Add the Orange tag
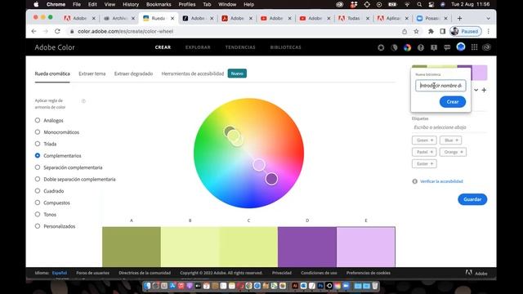This screenshot has width=523, height=294. [x=453, y=152]
